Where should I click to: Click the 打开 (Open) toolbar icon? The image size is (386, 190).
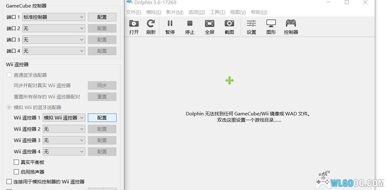tap(134, 27)
